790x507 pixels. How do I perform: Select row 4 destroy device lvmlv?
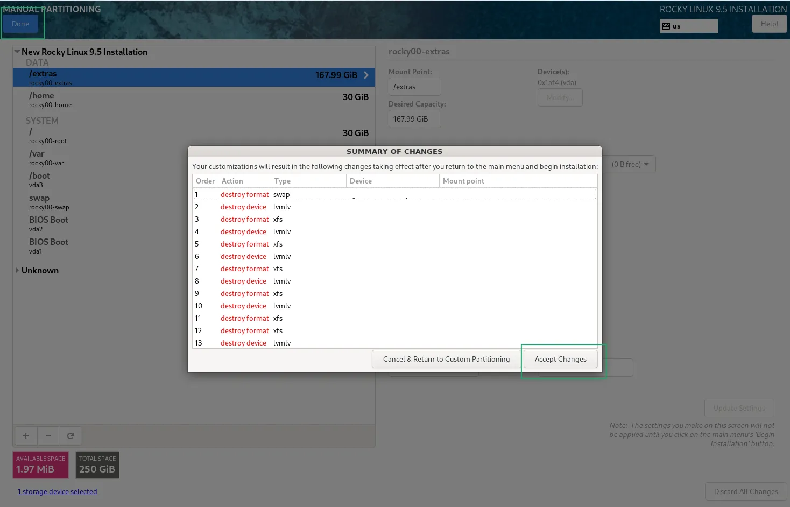(x=395, y=231)
